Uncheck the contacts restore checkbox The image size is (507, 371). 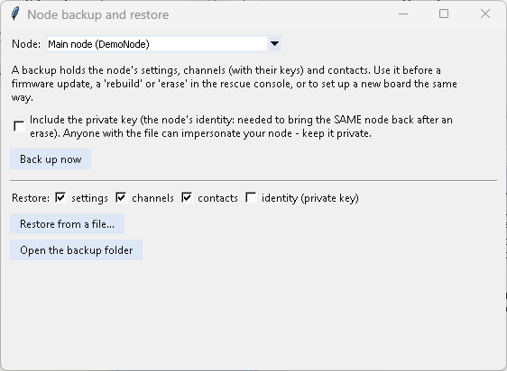point(187,197)
